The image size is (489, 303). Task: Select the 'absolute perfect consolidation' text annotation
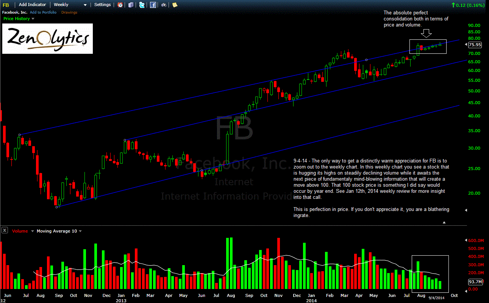click(416, 19)
